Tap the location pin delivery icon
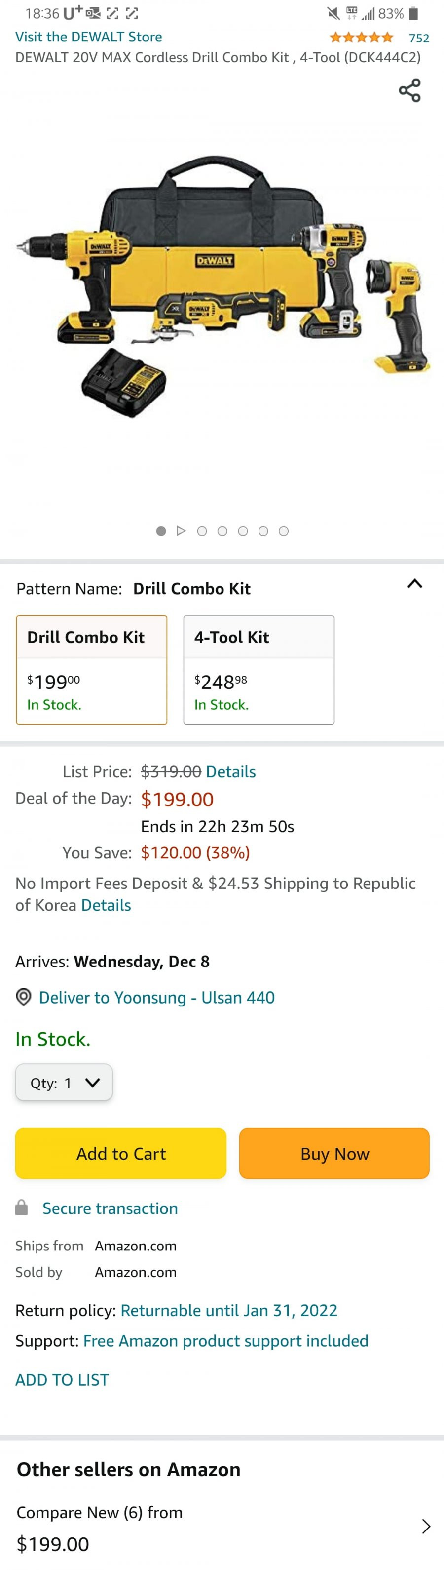Screen dimensions: 444x1570 pos(23,997)
